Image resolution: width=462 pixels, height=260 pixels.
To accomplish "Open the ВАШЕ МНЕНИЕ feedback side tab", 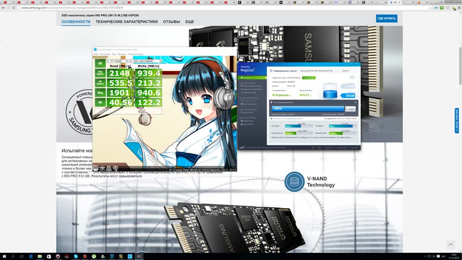I will tap(457, 120).
